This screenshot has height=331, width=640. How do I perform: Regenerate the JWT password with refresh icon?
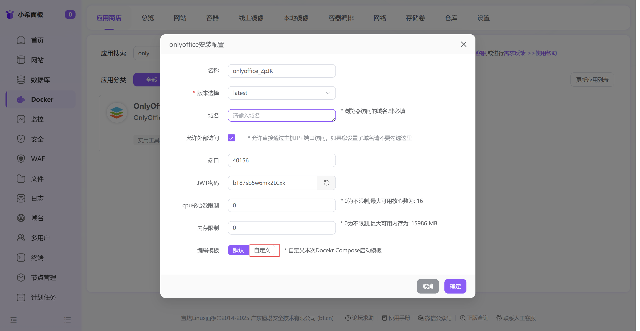(x=326, y=183)
